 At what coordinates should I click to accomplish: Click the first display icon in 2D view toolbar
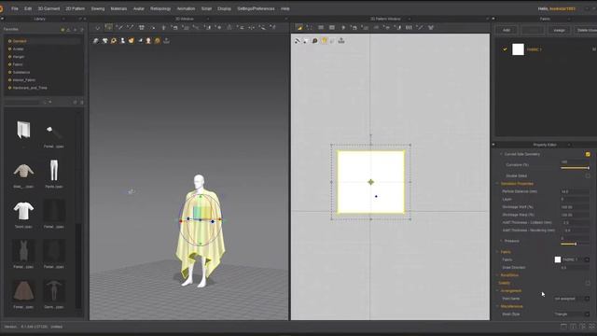pos(298,41)
